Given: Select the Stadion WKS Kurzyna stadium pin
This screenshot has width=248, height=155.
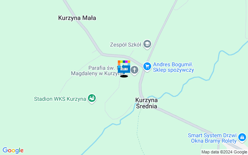Looking at the screenshot, I should 92,98.
